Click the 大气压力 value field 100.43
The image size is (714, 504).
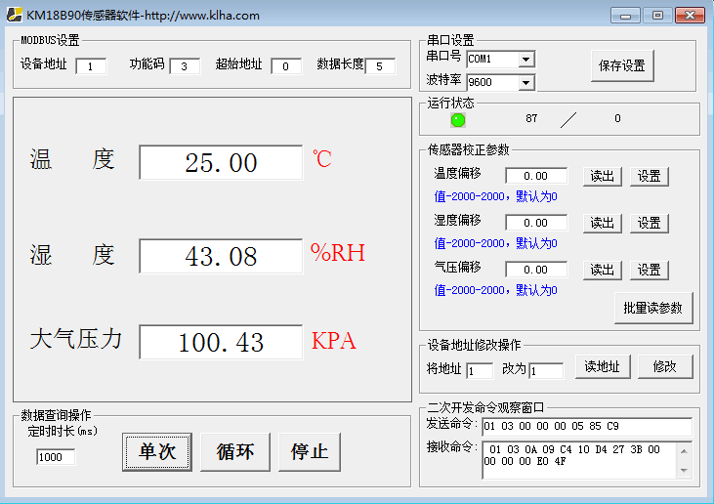tap(221, 342)
